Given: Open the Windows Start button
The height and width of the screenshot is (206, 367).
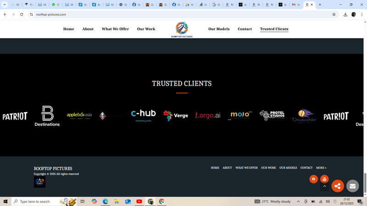Looking at the screenshot, I should point(6,201).
